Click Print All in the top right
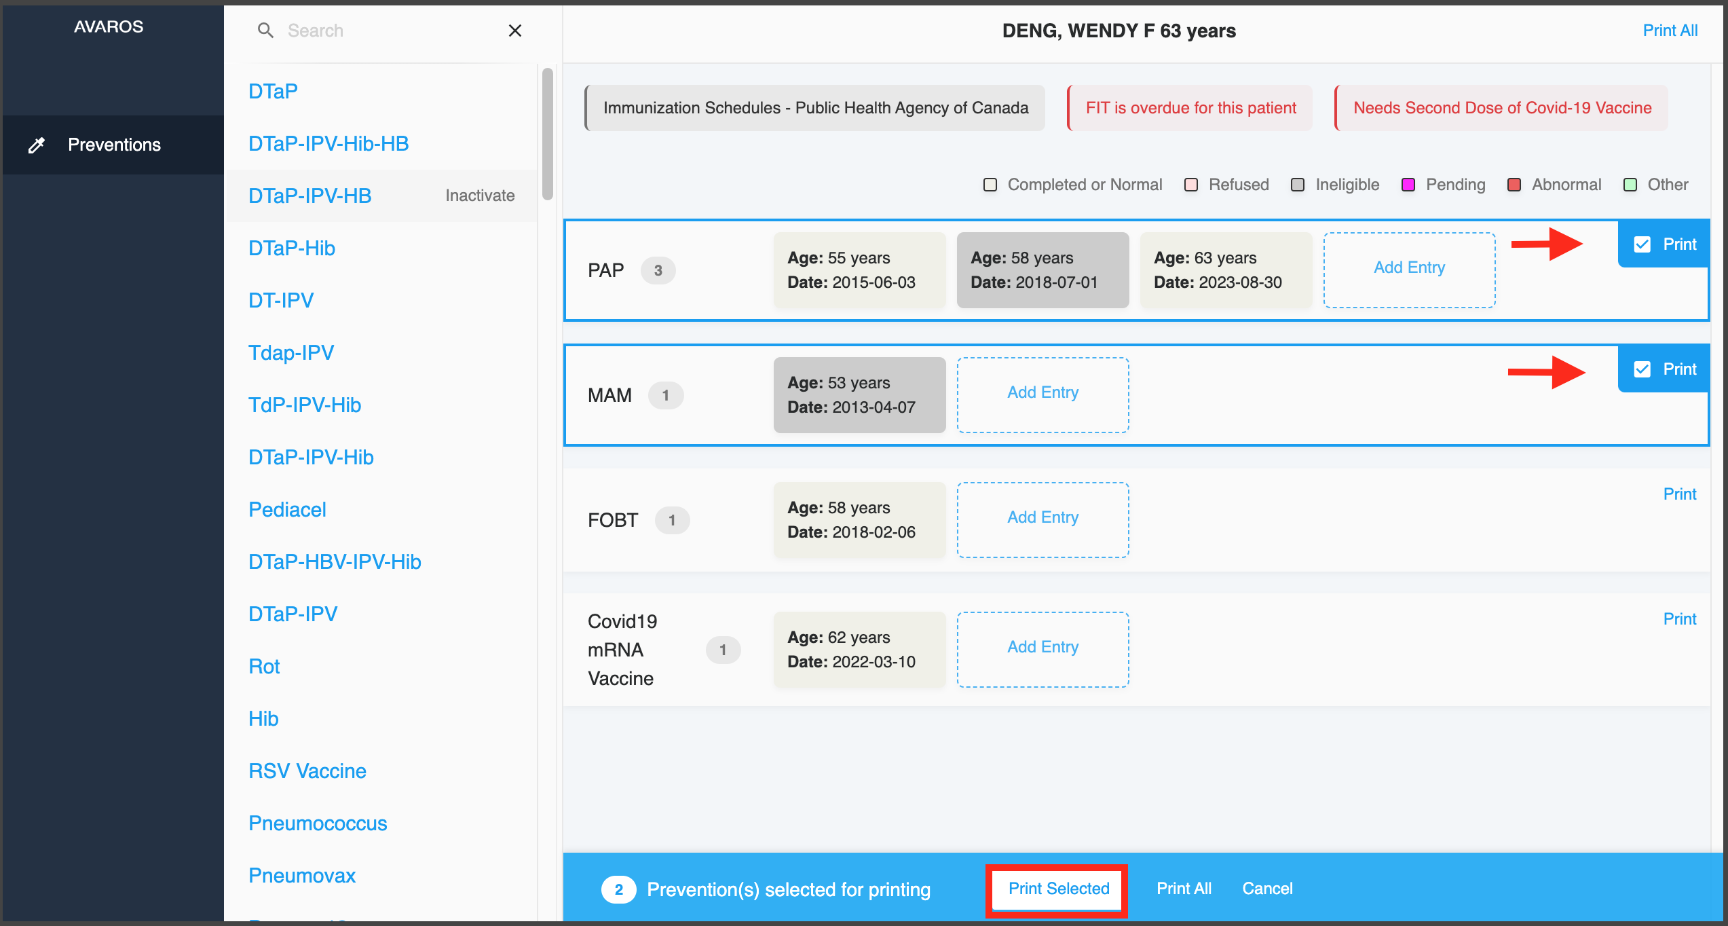1728x926 pixels. 1670,31
